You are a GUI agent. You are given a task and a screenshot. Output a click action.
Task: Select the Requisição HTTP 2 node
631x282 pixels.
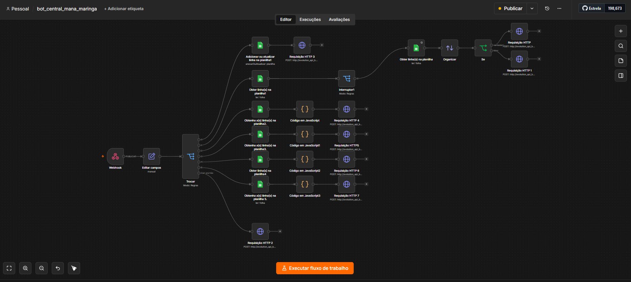[x=260, y=231]
